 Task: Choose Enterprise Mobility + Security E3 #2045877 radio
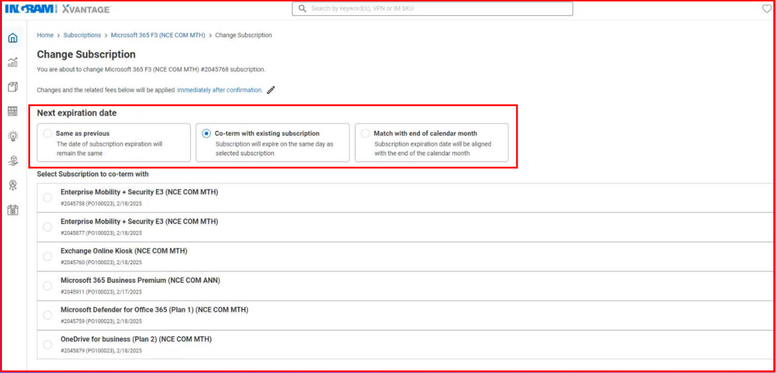click(x=47, y=227)
